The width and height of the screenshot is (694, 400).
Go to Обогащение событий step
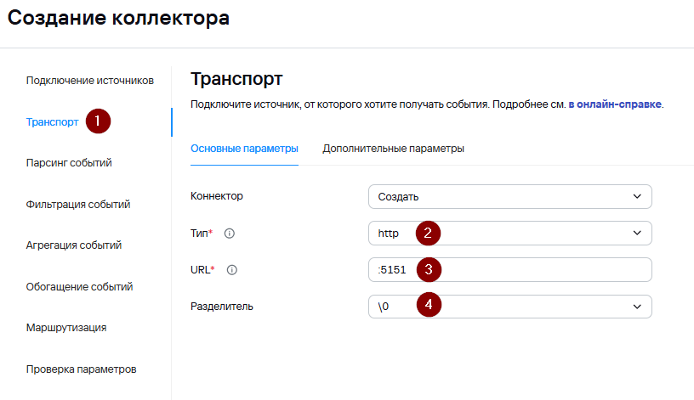point(79,286)
